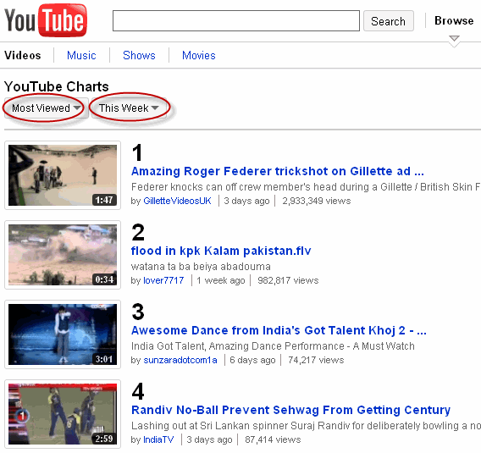
Task: Open the Roger Federer trickshot video thumbnail
Action: (x=63, y=175)
